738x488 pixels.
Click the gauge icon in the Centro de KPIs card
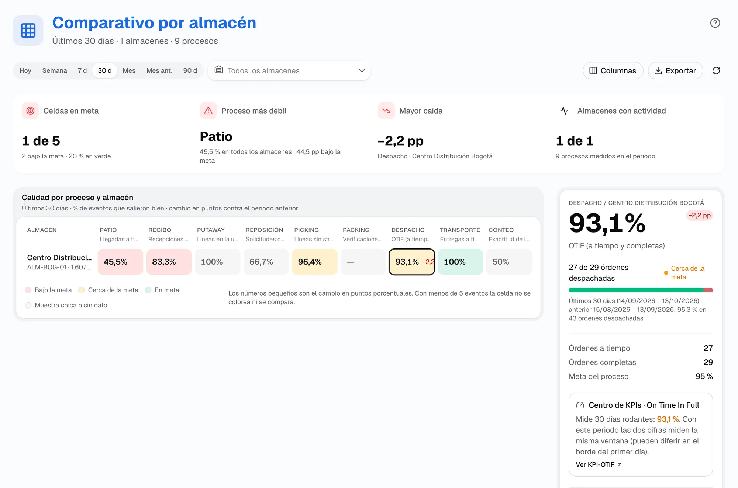[580, 405]
